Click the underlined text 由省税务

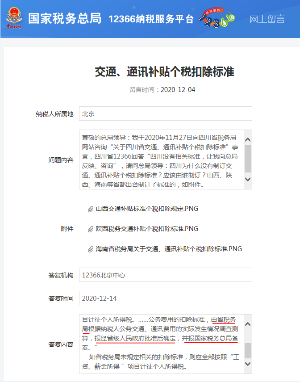point(224,319)
